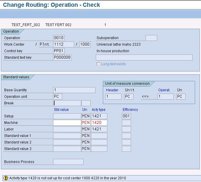Viewport: 201px width, 182px height.
Task: Focus the Control key field PP01
Action: [x=59, y=51]
